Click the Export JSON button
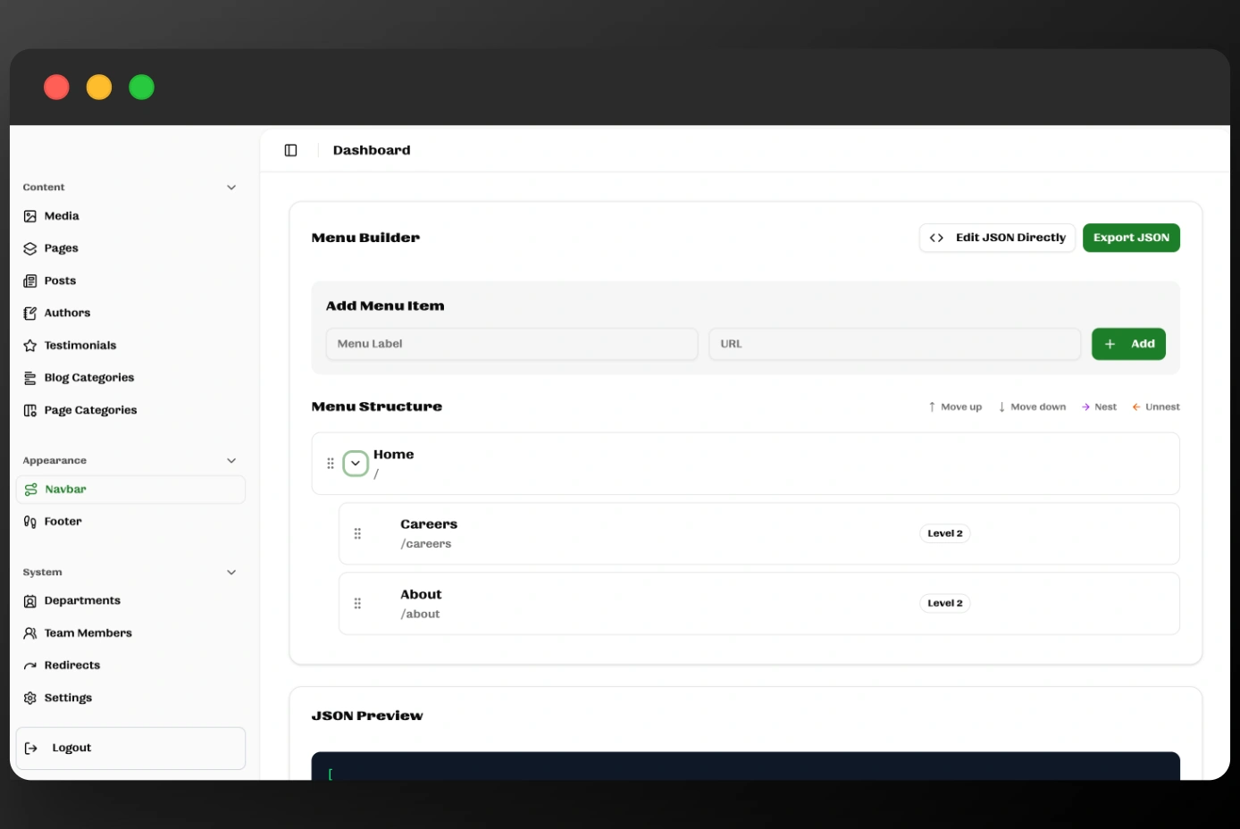1240x829 pixels. point(1131,238)
